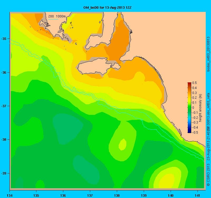
Task: Click the '200 1000m' isobath legend label
Action: click(x=57, y=16)
